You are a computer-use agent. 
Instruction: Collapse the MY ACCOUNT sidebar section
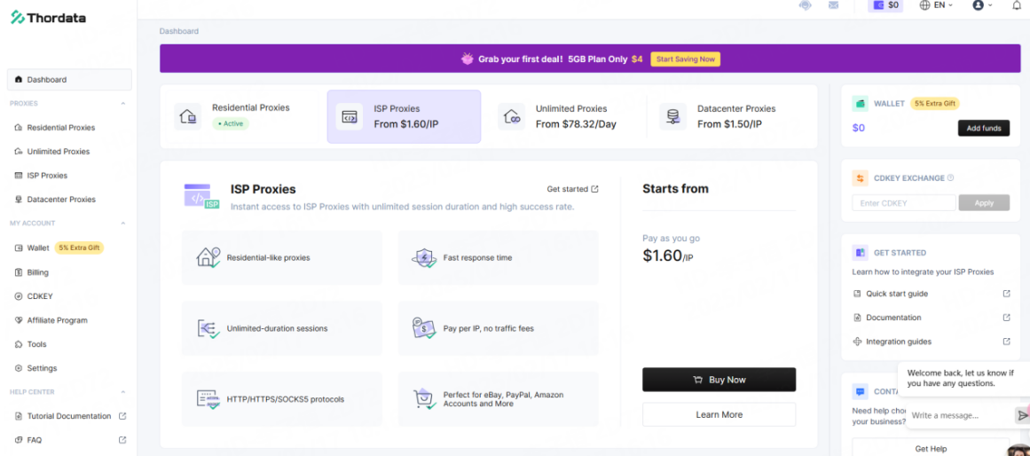tap(122, 224)
